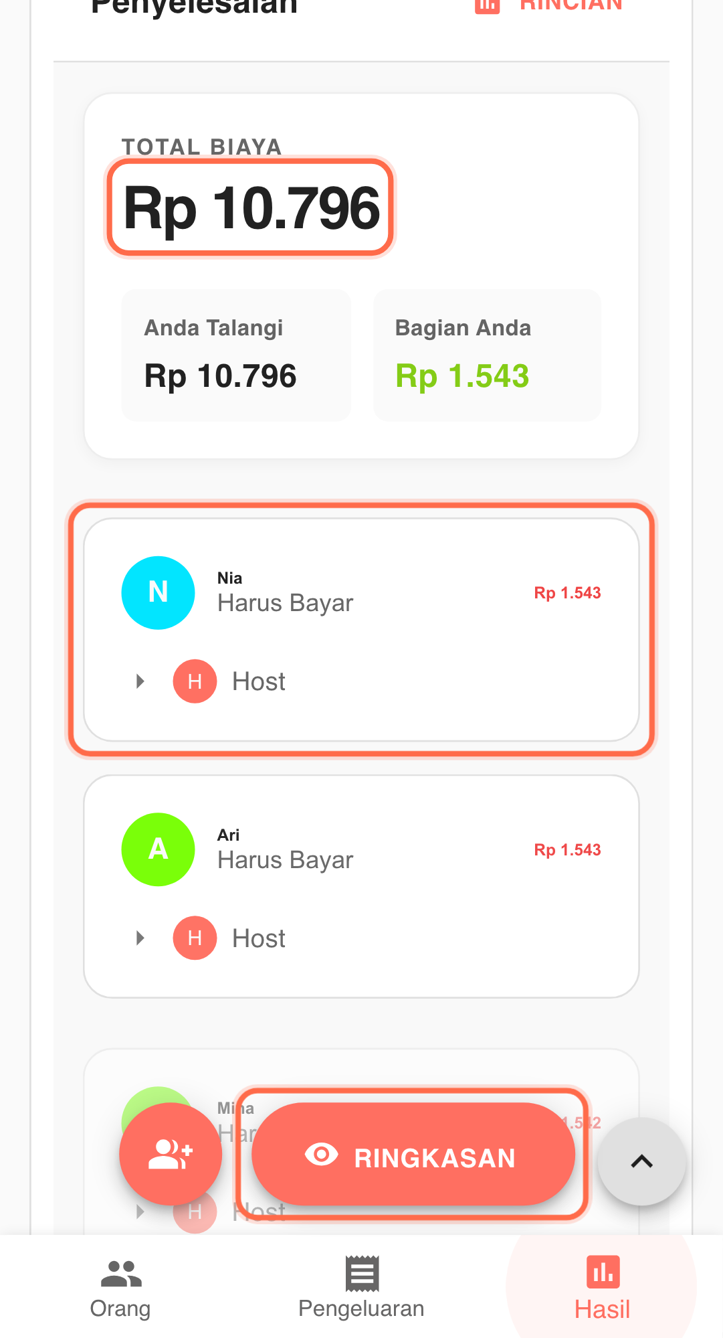
Task: Click the Host avatar under Ari
Action: click(195, 938)
